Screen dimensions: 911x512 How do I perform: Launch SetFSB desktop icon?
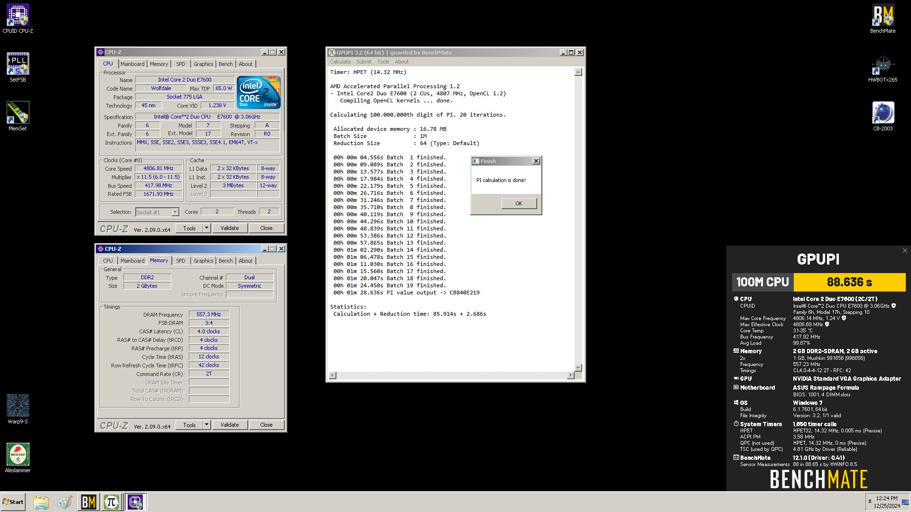pos(18,67)
